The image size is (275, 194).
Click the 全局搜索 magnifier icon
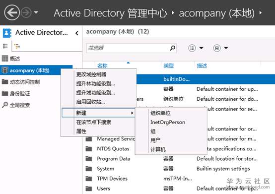point(5,105)
